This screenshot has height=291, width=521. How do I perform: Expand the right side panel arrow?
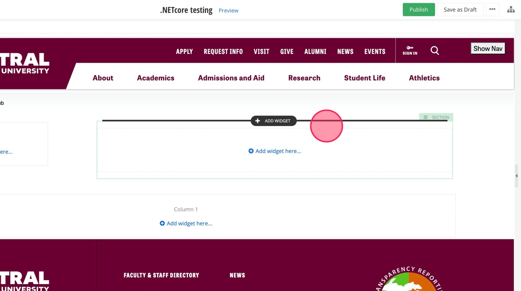[x=516, y=176]
